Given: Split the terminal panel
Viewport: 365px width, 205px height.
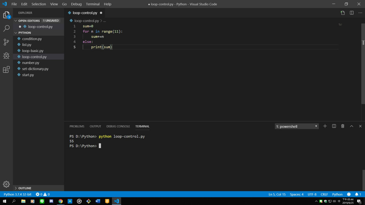Looking at the screenshot, I should [x=334, y=126].
